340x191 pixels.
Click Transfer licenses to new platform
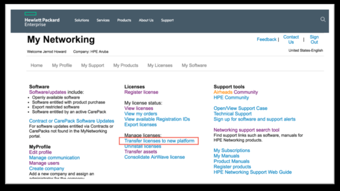coord(159,141)
